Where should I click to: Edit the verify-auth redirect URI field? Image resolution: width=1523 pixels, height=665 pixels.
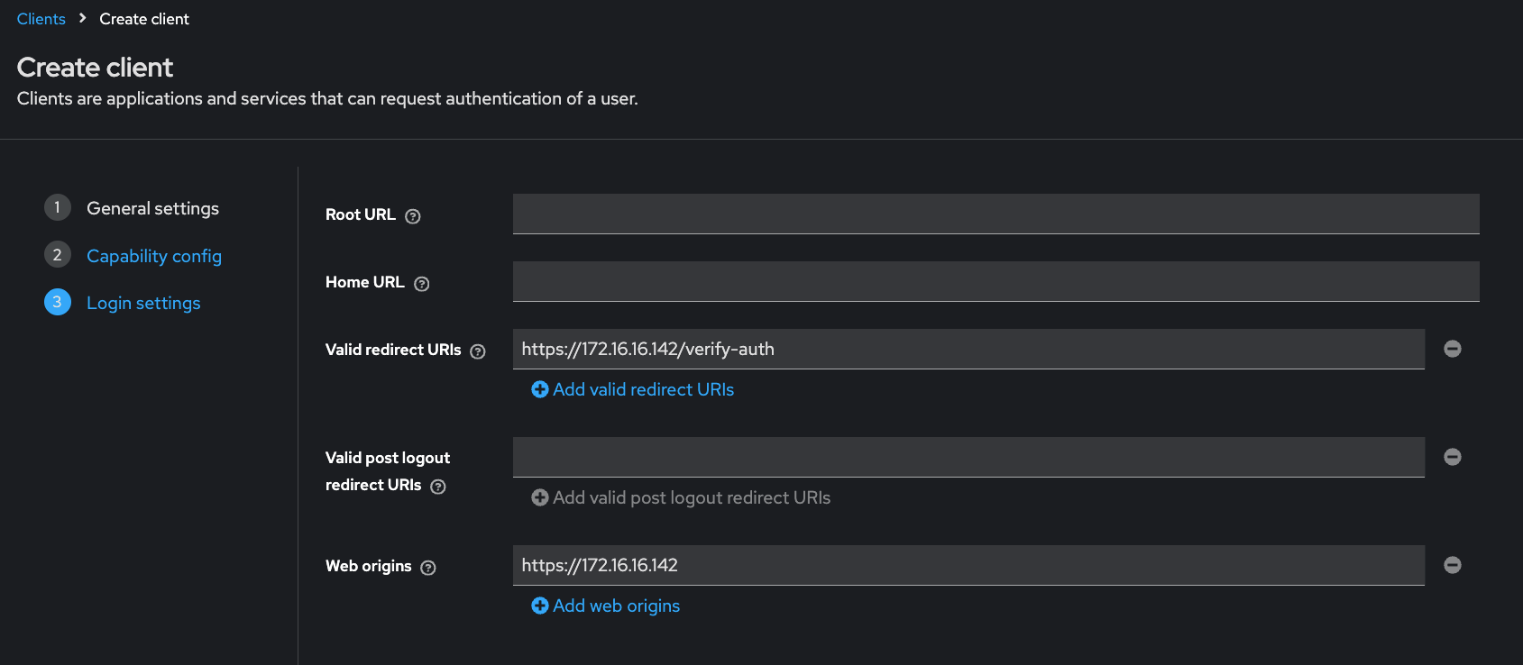(968, 349)
